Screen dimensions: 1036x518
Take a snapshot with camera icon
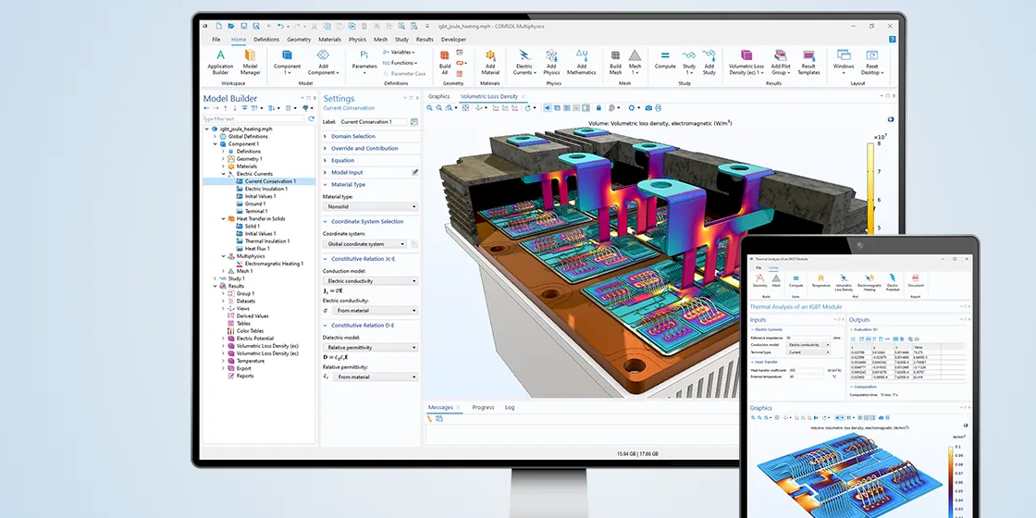[x=647, y=108]
